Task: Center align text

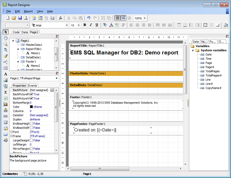Action: 137,25
